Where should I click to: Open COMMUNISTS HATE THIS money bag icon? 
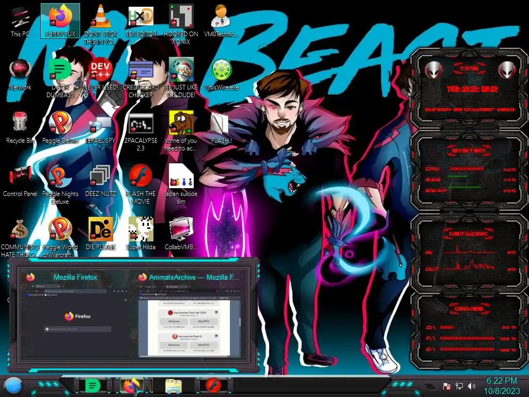click(20, 238)
